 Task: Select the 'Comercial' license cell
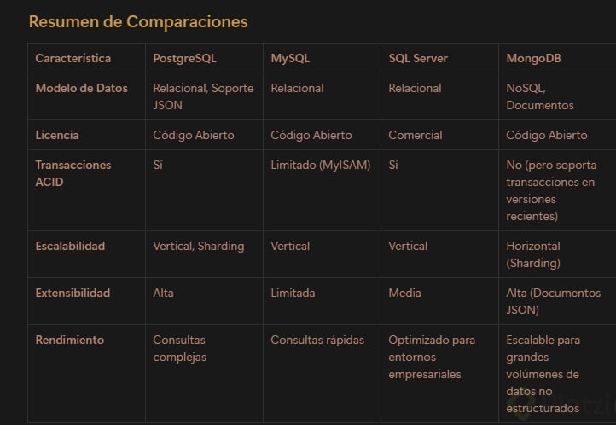[416, 135]
